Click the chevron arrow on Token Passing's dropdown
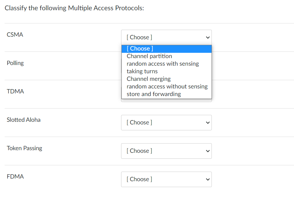This screenshot has width=294, height=199. [208, 151]
